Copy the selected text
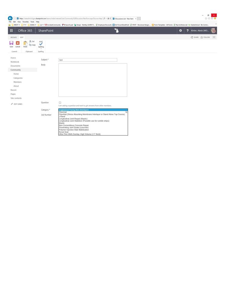Viewport: 225px width, 299px height. (32, 45)
